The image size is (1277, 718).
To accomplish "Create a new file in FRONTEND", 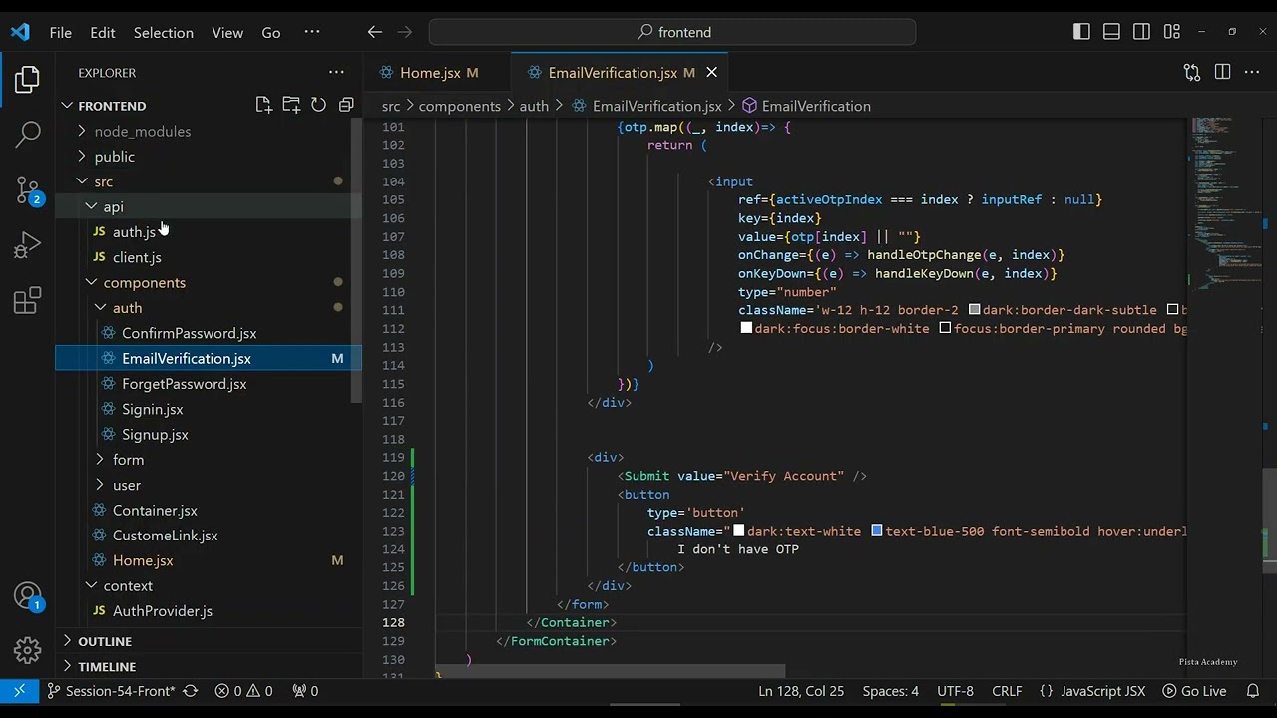I will (263, 105).
